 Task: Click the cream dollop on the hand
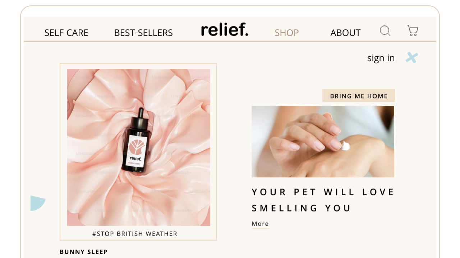coord(345,146)
